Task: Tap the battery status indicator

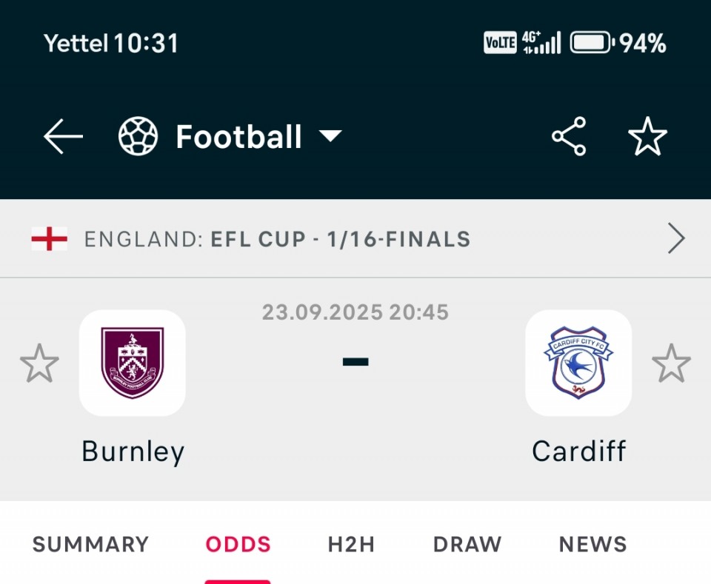Action: pyautogui.click(x=591, y=43)
